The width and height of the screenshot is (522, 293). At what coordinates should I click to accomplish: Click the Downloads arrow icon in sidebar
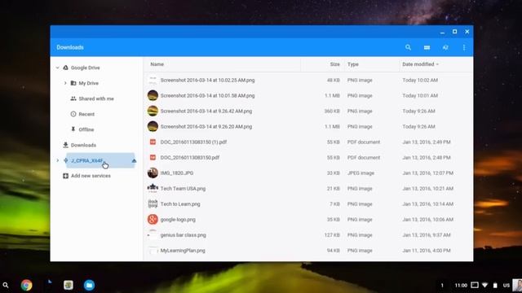(65, 145)
